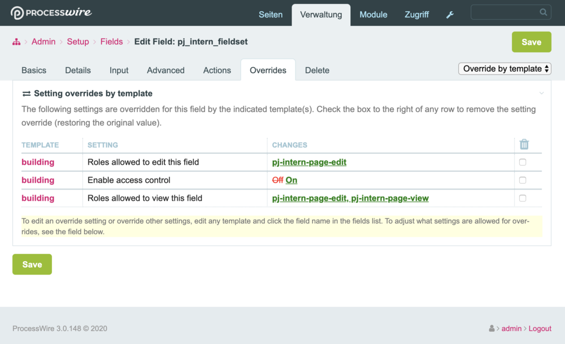Screen dimensions: 565x344
Task: Open the 'Override by template' dropdown
Action: pos(505,69)
